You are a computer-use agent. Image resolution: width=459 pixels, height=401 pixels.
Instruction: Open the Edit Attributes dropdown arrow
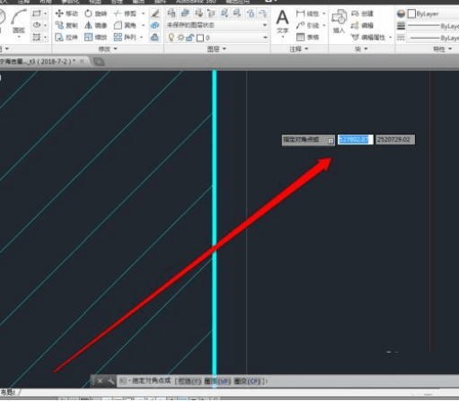[390, 38]
